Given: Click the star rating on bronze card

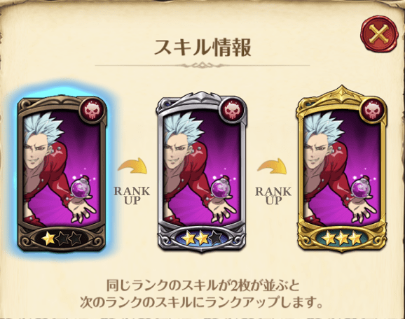Looking at the screenshot, I should coord(62,239).
